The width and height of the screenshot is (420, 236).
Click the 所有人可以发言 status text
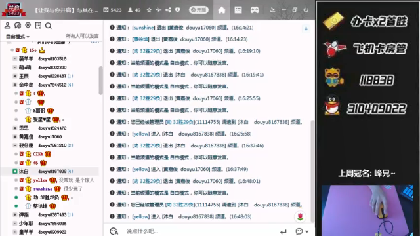(x=82, y=37)
